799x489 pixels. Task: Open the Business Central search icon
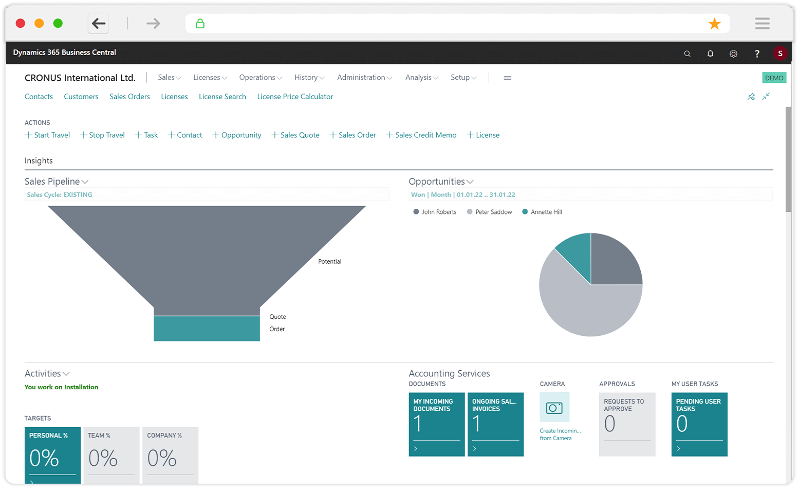point(687,53)
